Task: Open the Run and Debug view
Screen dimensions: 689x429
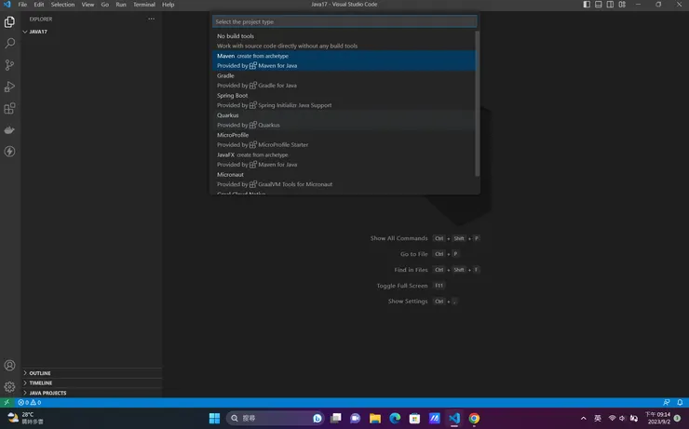Action: pyautogui.click(x=10, y=87)
